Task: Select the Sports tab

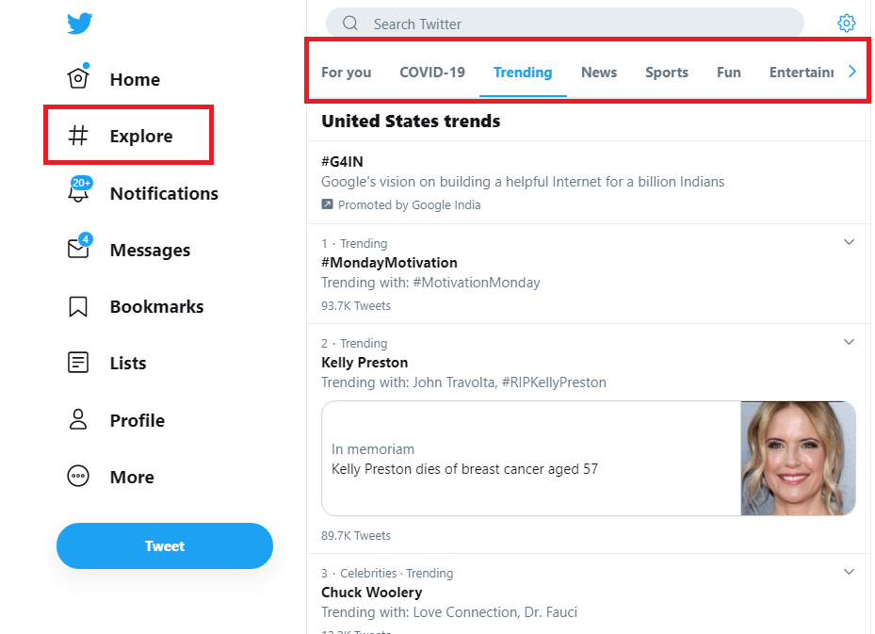Action: 667,73
